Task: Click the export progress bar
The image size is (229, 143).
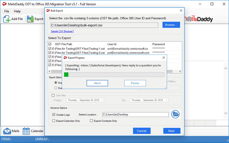Action: click(x=114, y=74)
